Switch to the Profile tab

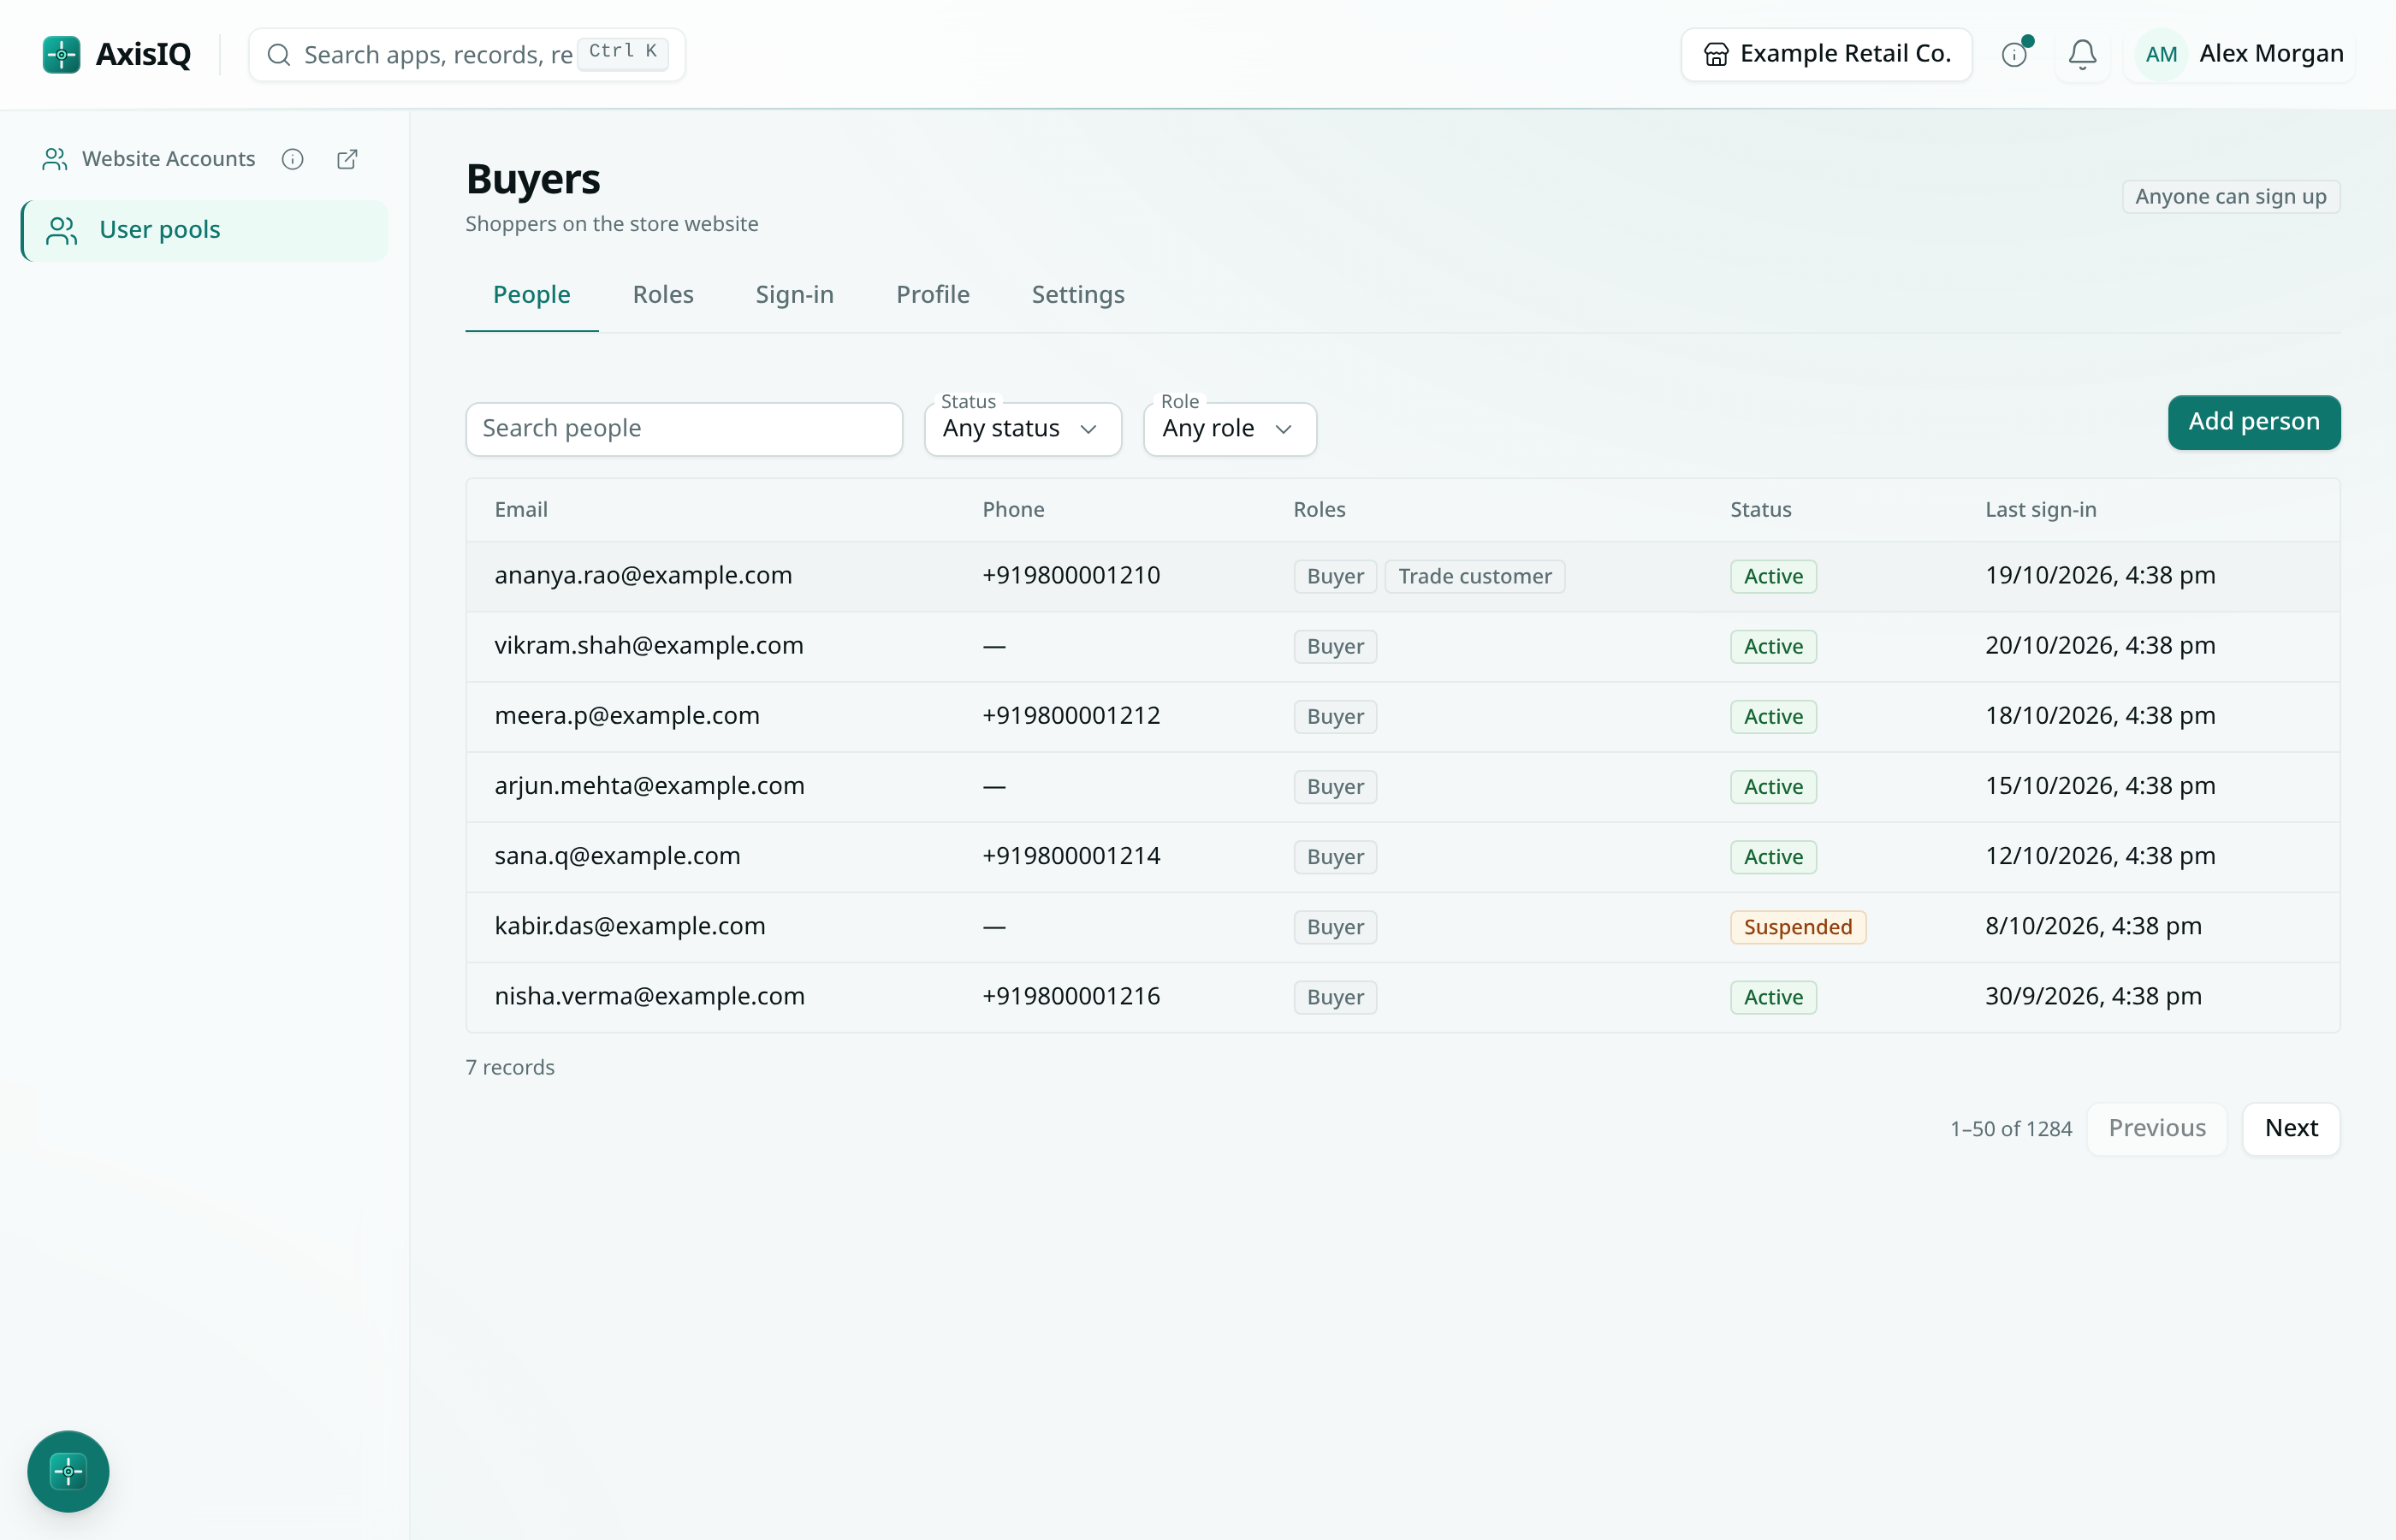tap(932, 295)
